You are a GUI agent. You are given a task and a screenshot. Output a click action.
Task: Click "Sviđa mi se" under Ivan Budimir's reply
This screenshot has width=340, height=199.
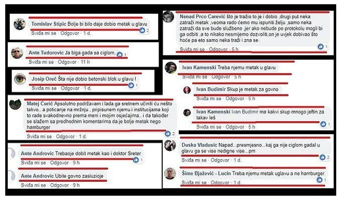[209, 98]
